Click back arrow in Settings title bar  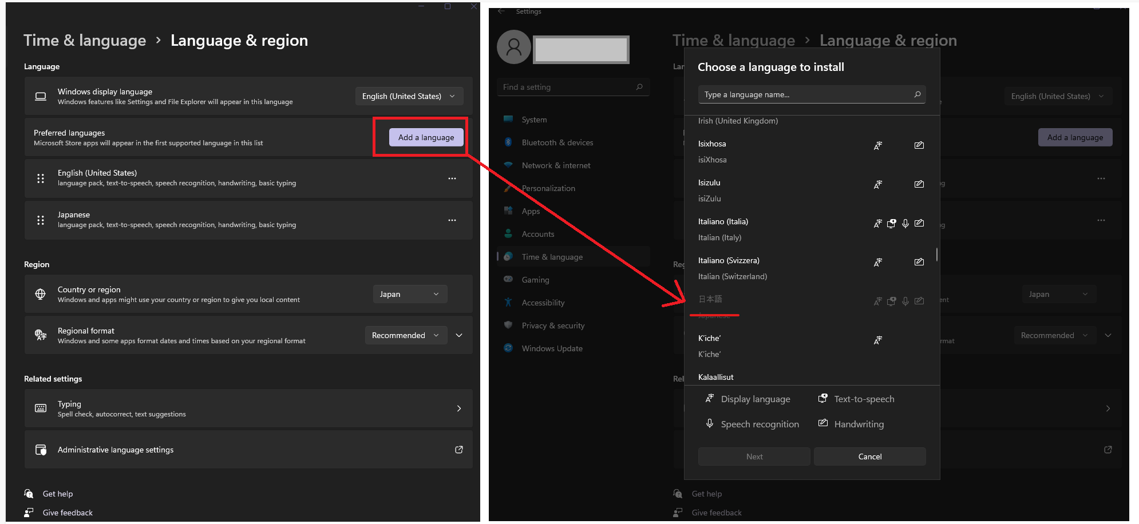[501, 11]
